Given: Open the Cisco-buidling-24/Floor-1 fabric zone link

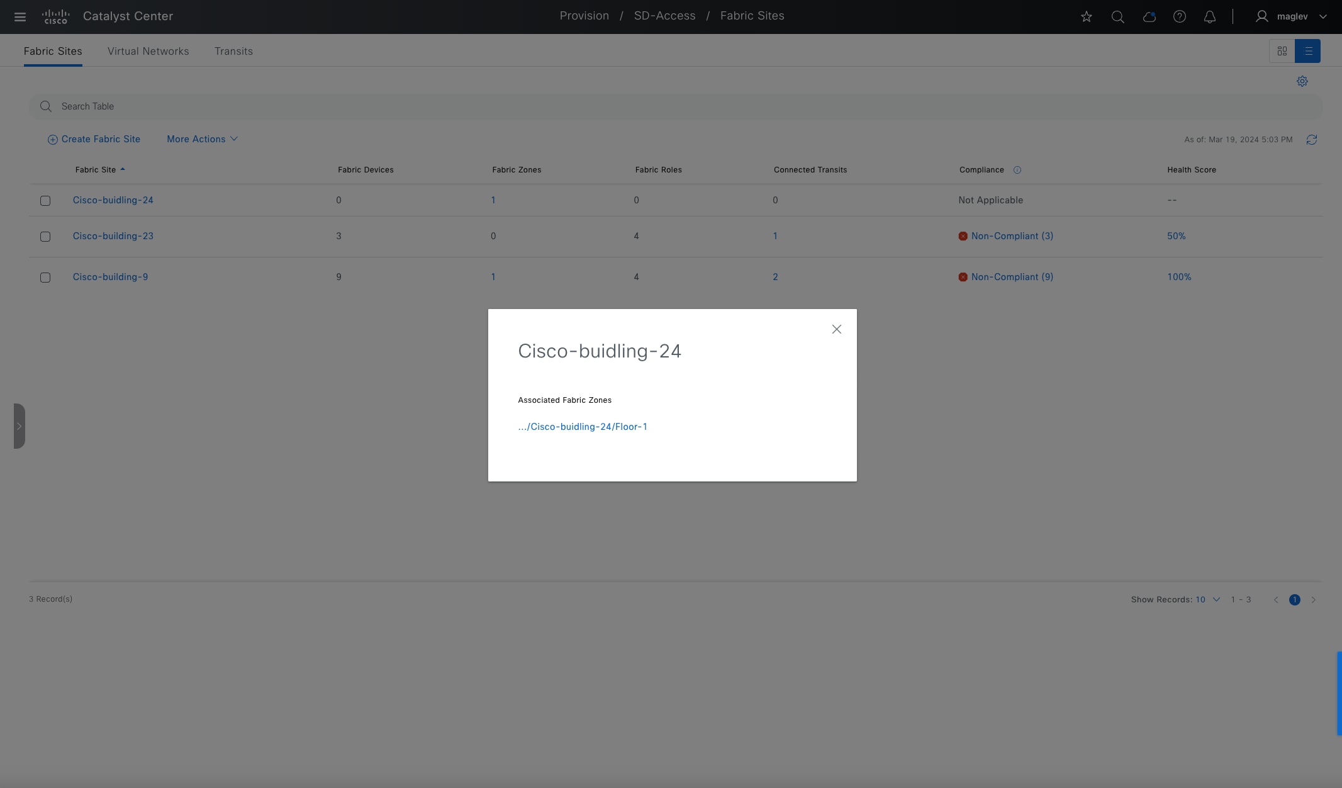Looking at the screenshot, I should [583, 427].
